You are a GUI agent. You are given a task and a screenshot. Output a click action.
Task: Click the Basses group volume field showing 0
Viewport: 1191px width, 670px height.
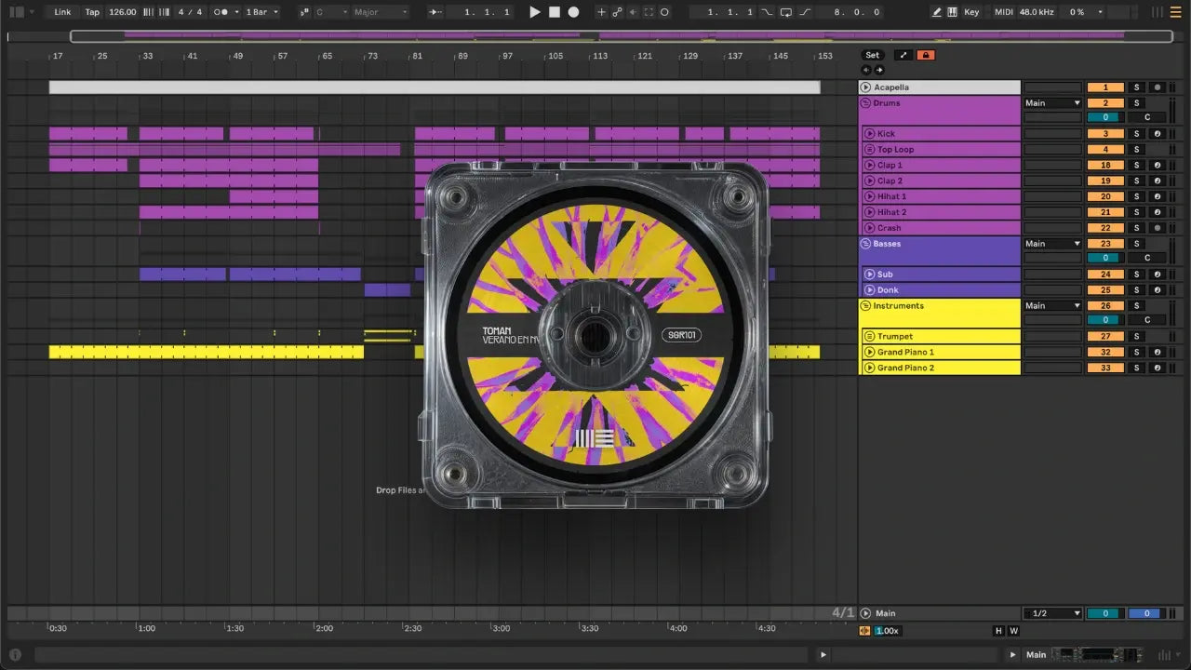coord(1105,258)
